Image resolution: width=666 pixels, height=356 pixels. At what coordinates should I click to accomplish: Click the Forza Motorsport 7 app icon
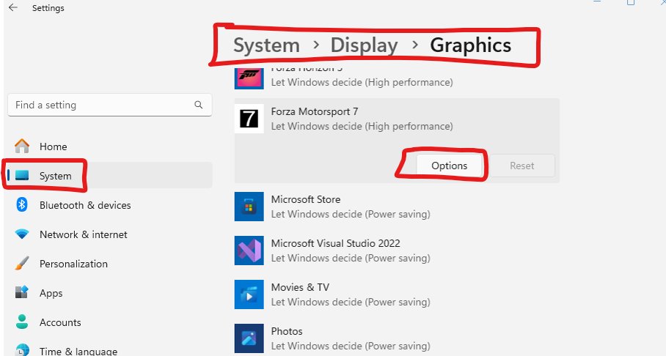pyautogui.click(x=249, y=119)
